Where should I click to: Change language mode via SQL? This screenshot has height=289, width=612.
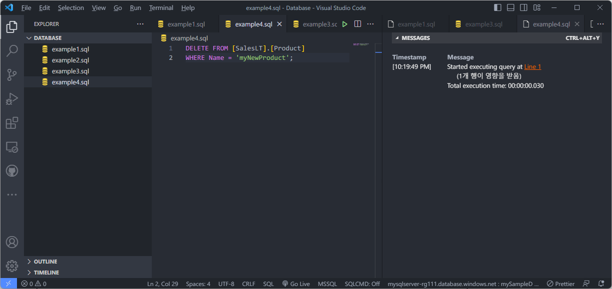click(269, 284)
